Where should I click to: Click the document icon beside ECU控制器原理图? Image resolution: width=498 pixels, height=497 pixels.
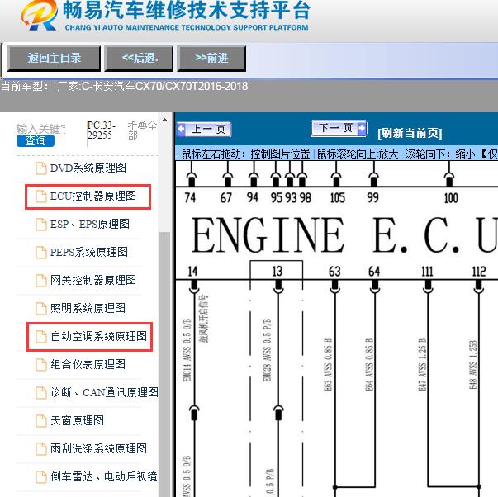[41, 196]
